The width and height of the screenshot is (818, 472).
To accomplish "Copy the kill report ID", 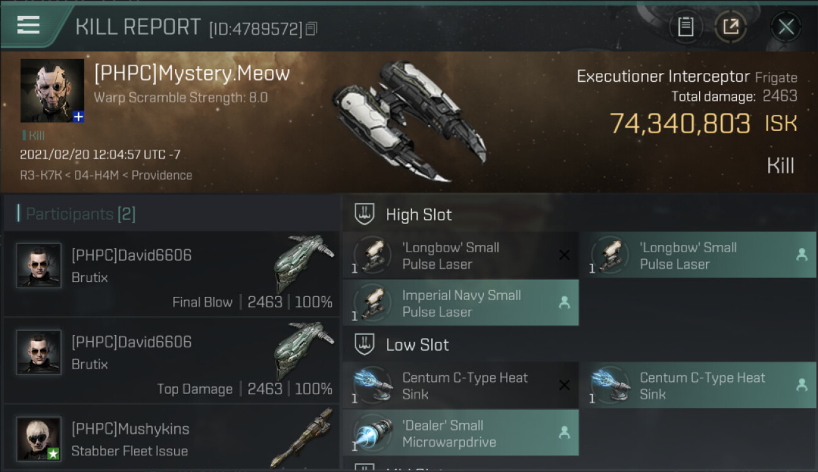I will pos(311,28).
